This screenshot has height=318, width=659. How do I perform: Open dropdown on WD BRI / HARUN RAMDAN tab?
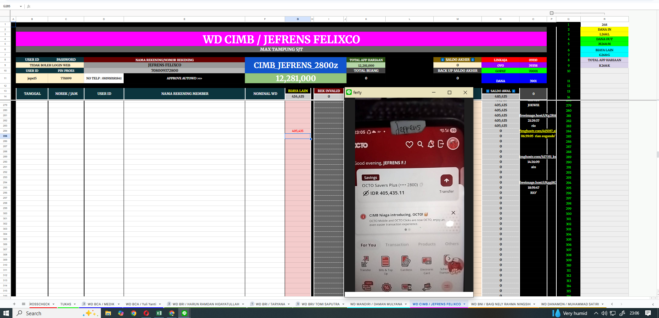(x=243, y=304)
